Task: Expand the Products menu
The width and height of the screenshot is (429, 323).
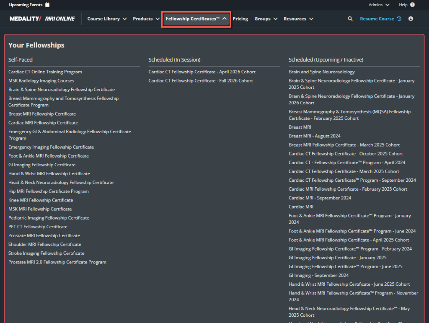Action: point(146,18)
